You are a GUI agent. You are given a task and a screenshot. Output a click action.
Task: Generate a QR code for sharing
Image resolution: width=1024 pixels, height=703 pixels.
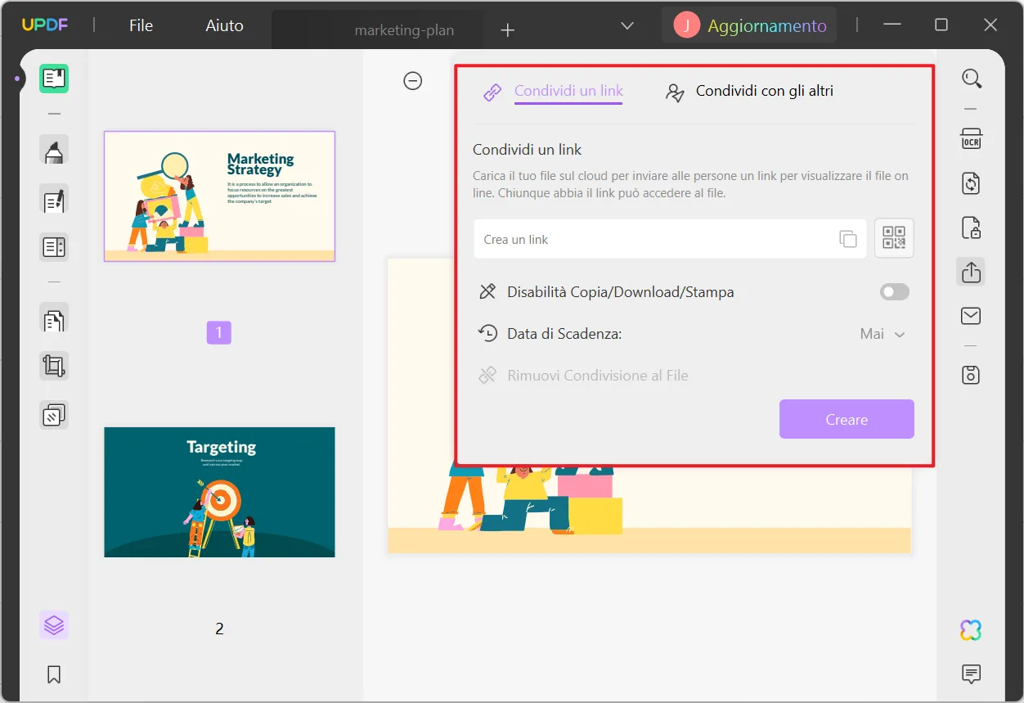coord(894,238)
